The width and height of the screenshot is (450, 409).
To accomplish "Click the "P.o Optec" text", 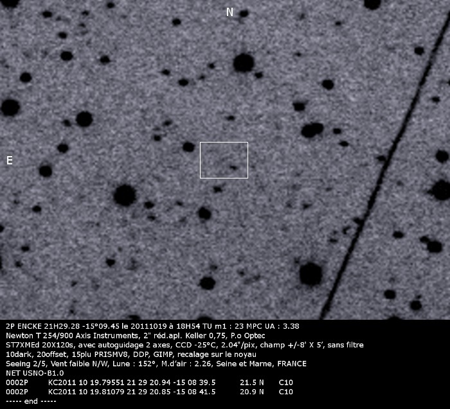I will [x=248, y=336].
